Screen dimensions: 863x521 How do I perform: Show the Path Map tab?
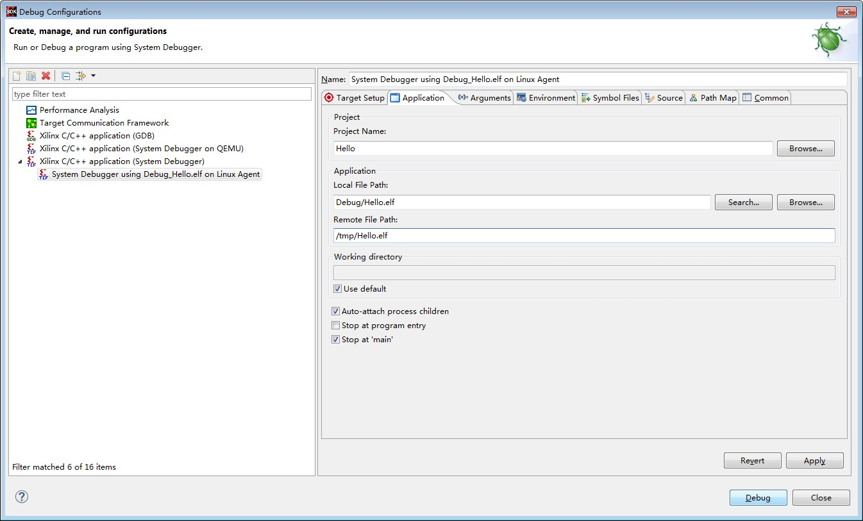(713, 98)
